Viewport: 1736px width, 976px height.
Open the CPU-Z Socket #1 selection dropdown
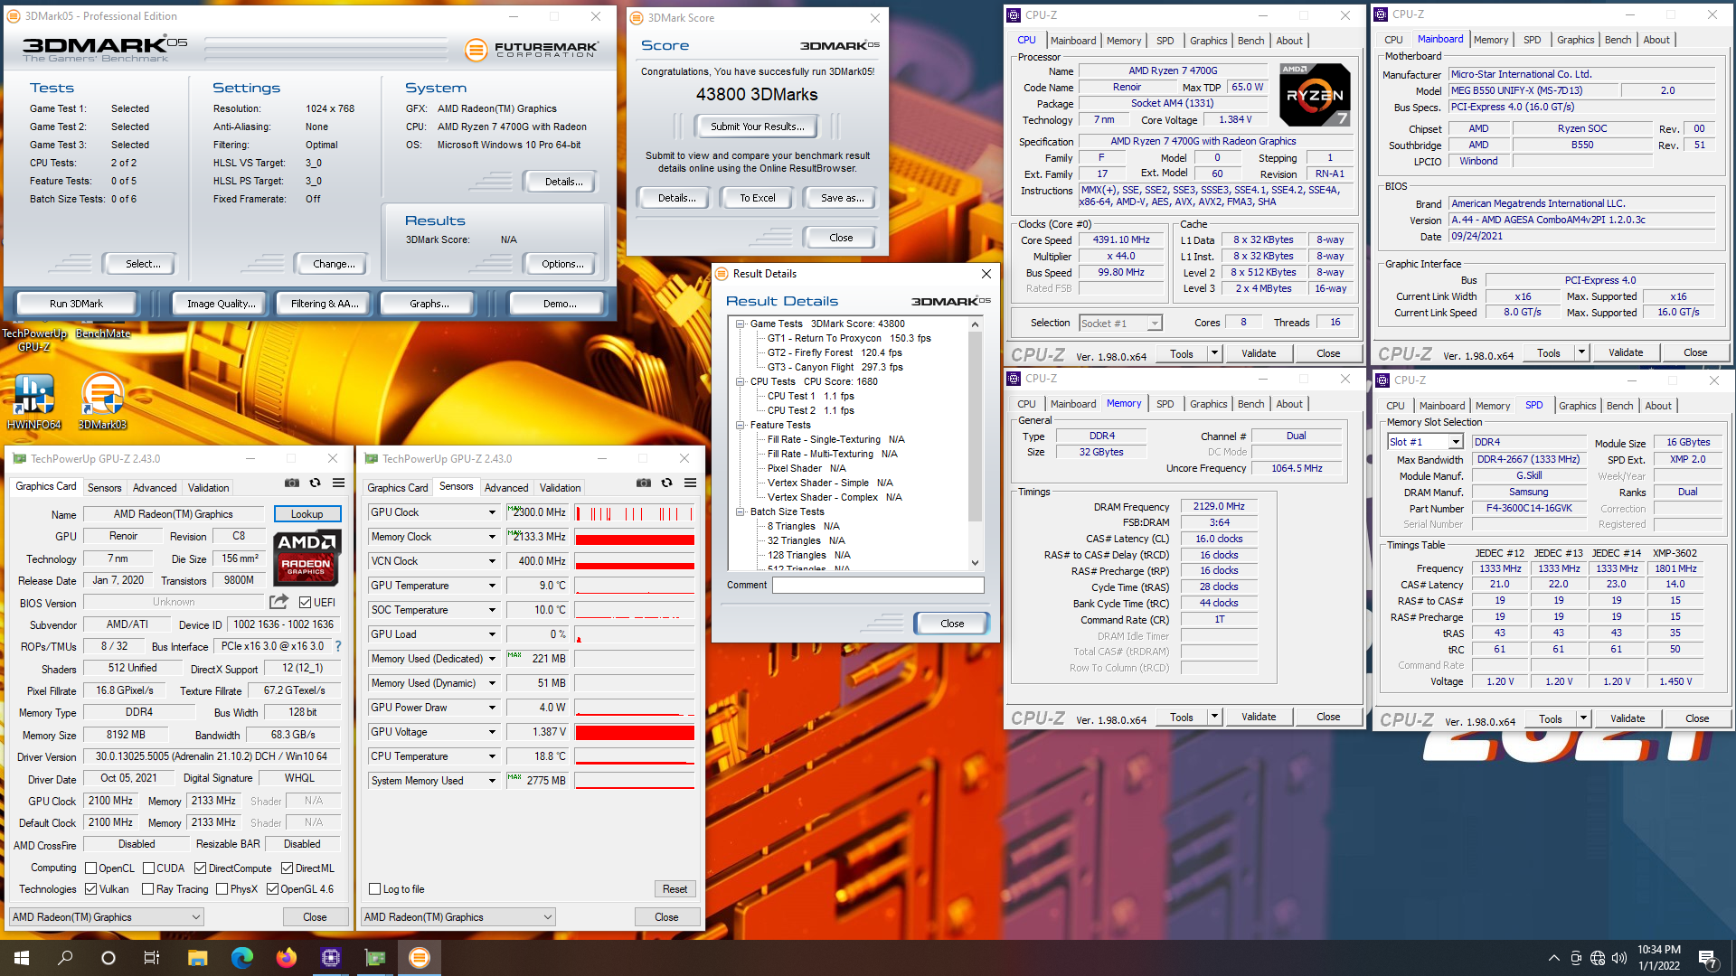click(x=1155, y=323)
